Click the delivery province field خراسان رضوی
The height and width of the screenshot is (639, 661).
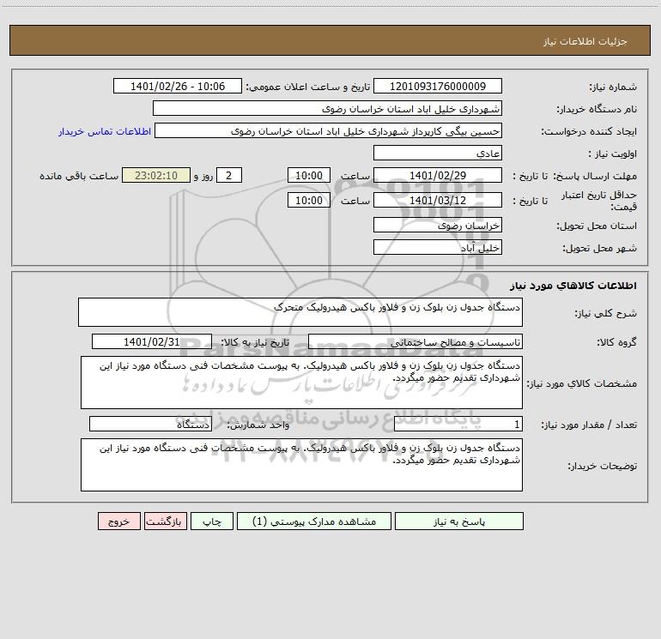click(438, 225)
